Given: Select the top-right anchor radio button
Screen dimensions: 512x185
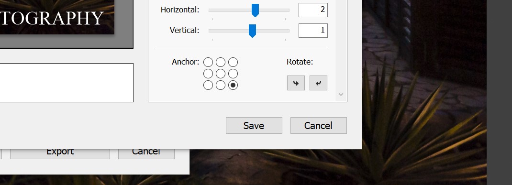Looking at the screenshot, I should (233, 62).
